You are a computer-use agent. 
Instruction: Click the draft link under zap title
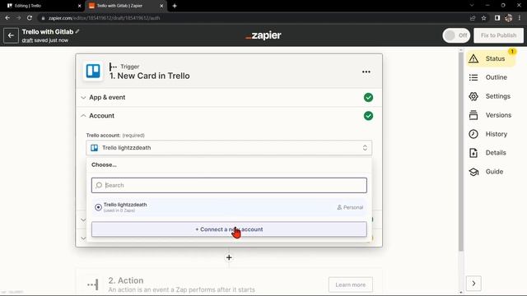pyautogui.click(x=27, y=40)
